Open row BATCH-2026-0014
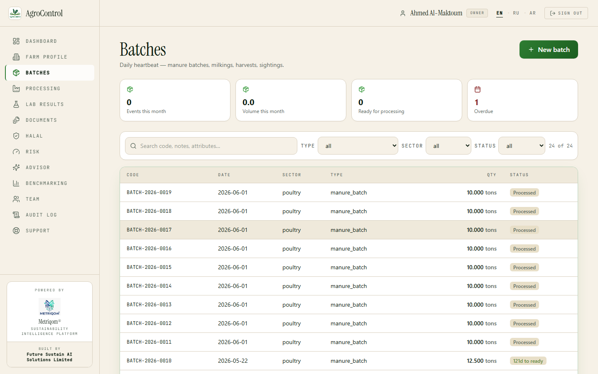This screenshot has height=374, width=598. click(349, 286)
